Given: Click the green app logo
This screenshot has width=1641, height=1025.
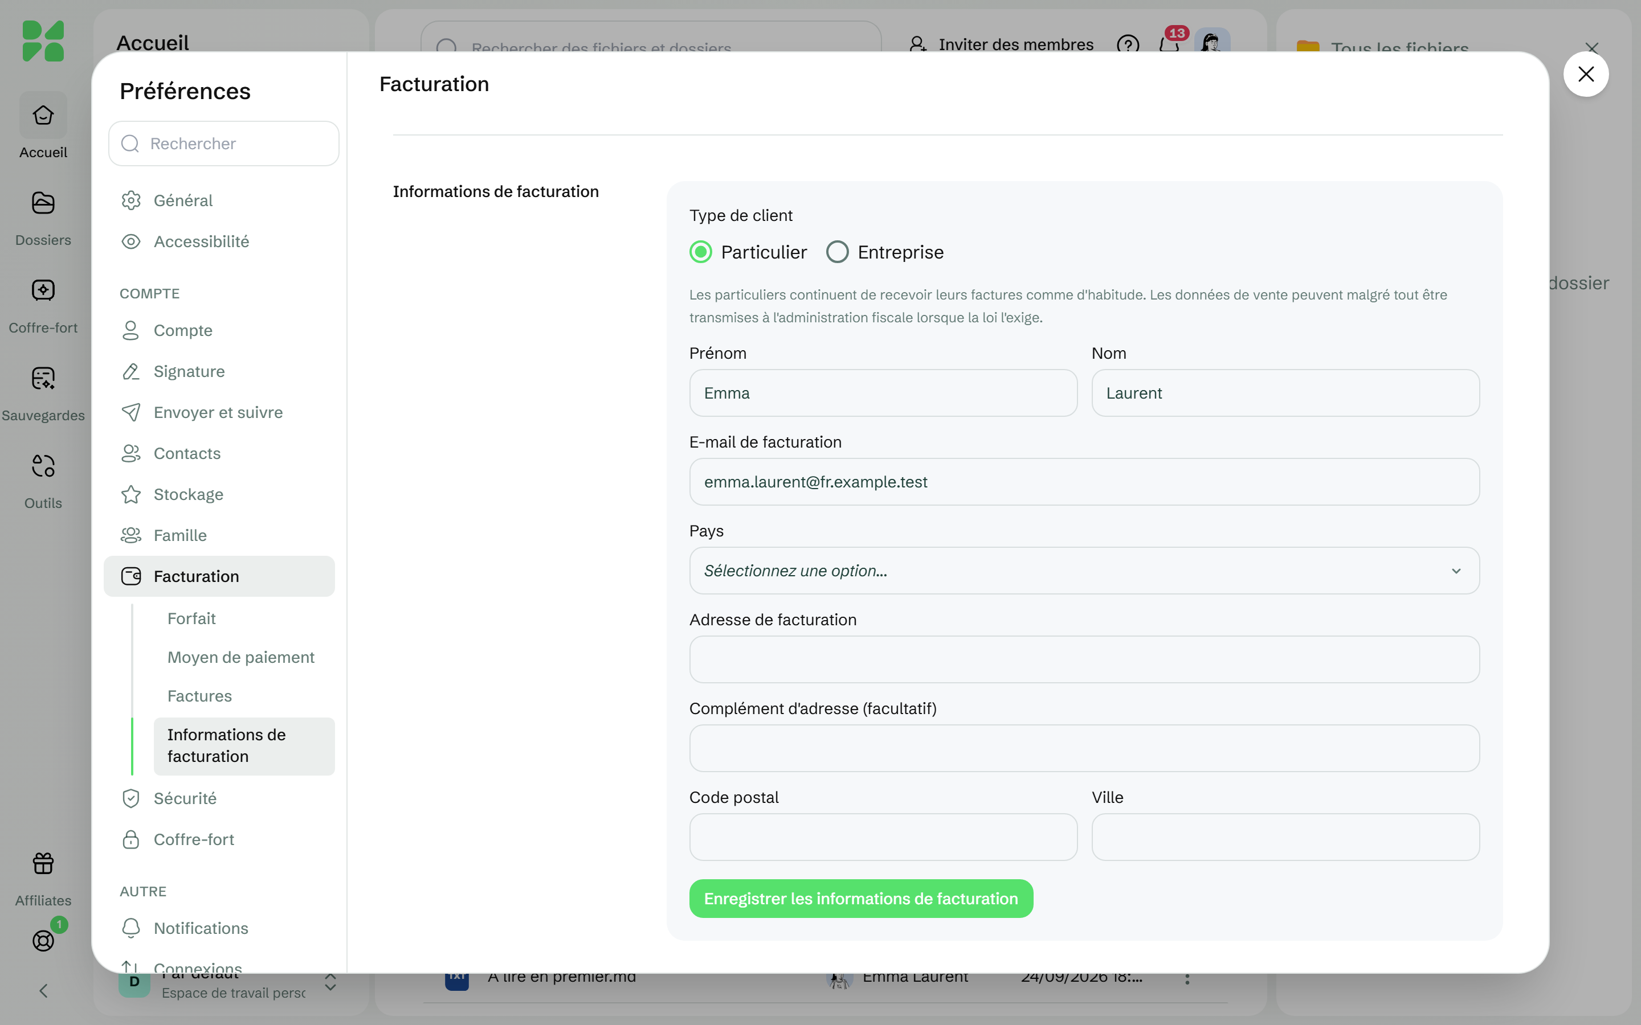Looking at the screenshot, I should tap(43, 40).
